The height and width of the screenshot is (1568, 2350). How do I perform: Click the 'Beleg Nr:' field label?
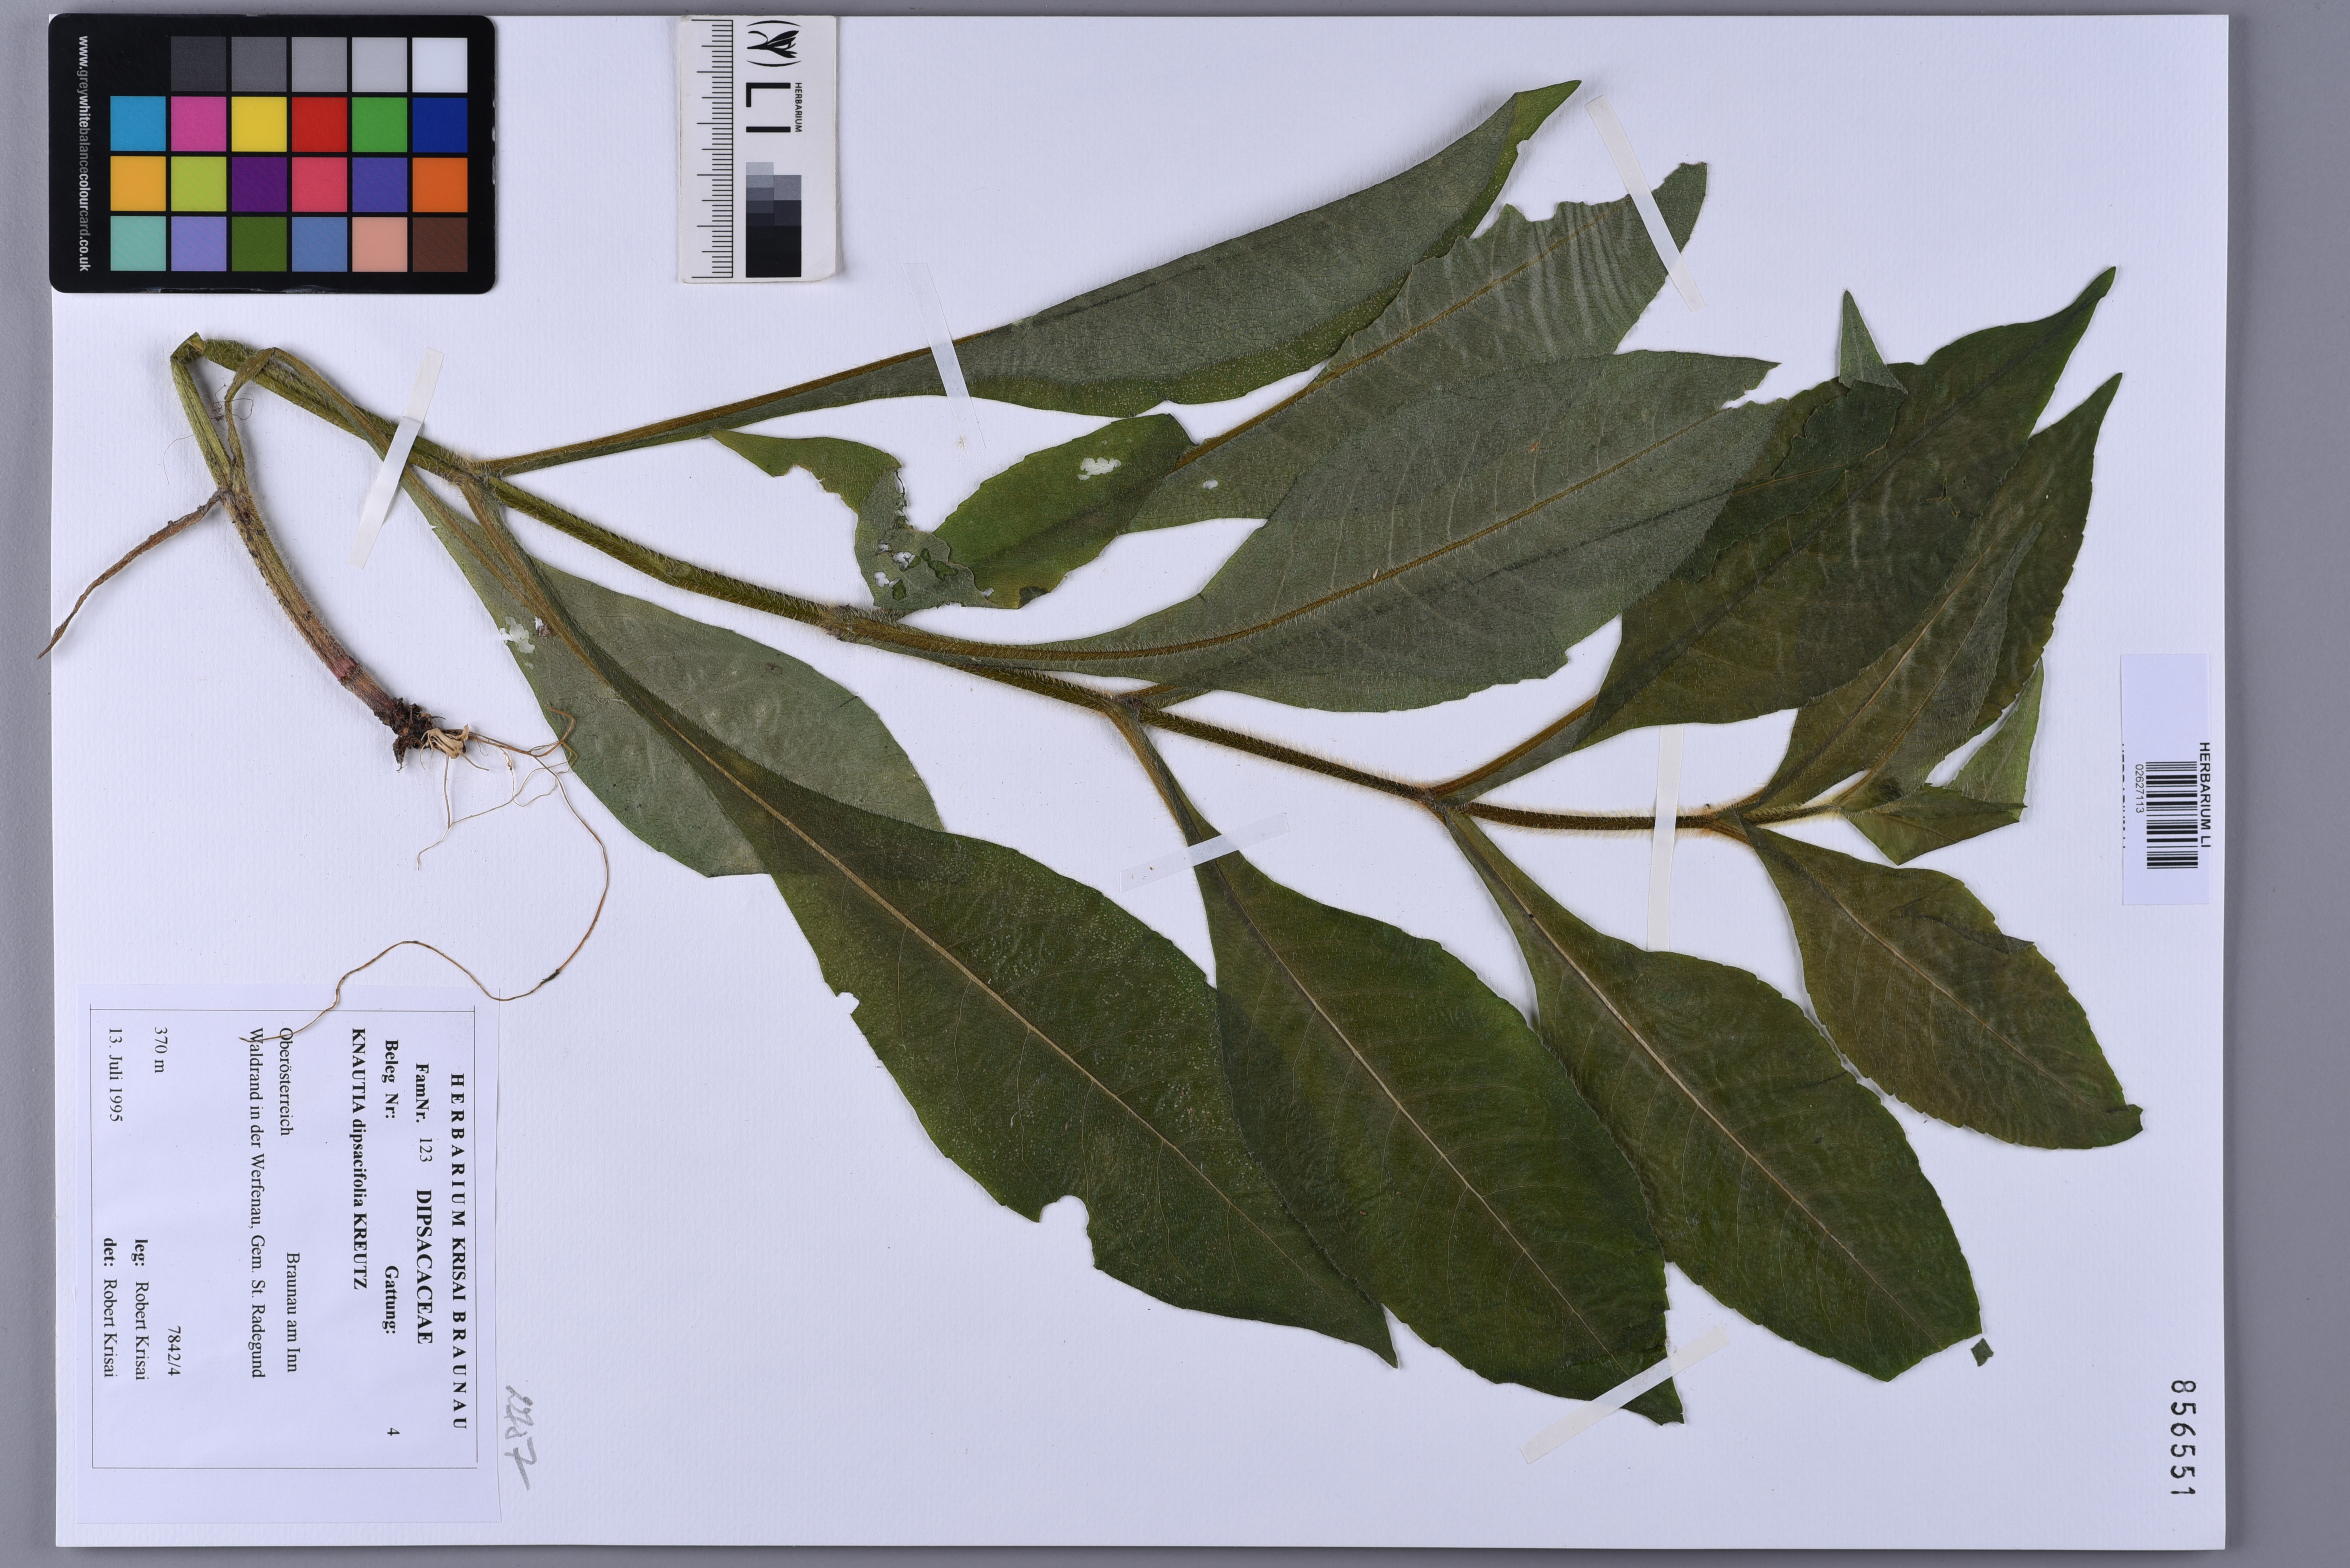tap(391, 1079)
